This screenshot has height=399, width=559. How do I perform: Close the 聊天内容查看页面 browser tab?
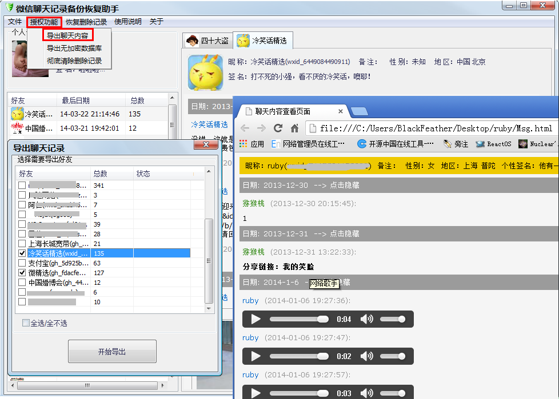[x=340, y=111]
